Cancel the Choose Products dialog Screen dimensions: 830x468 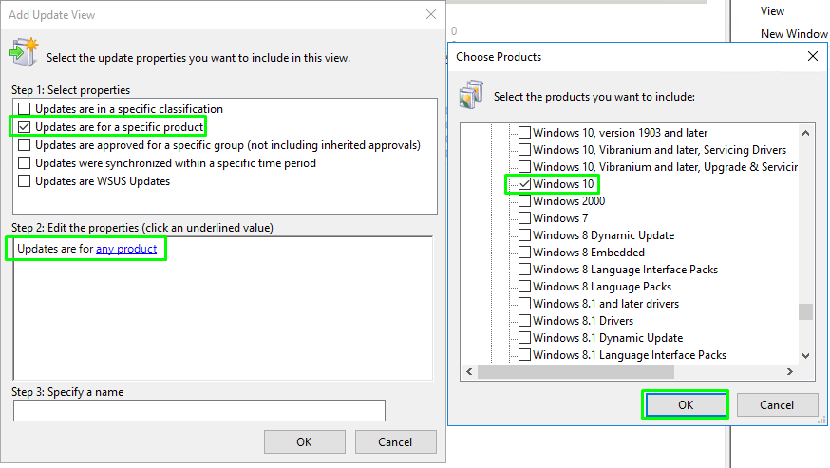click(777, 404)
